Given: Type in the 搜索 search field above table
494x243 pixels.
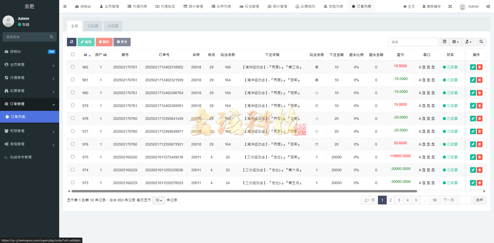Looking at the screenshot, I should click(413, 42).
